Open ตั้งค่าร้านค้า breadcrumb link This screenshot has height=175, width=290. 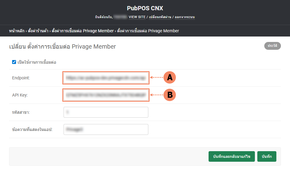pyautogui.click(x=39, y=31)
